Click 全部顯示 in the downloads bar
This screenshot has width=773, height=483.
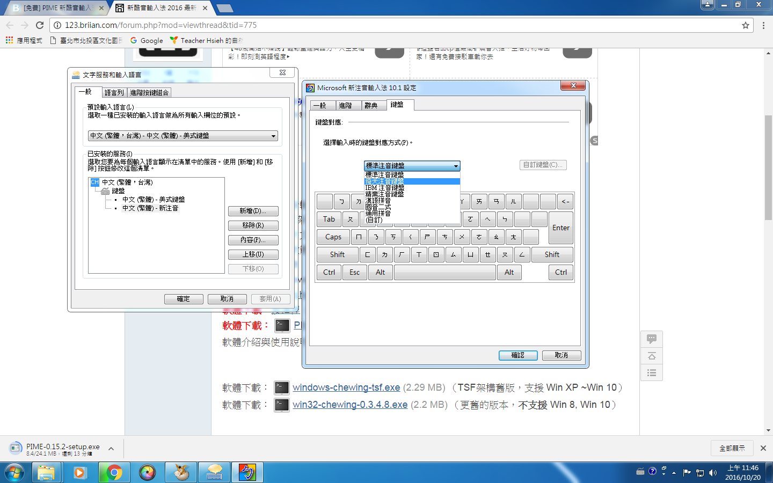click(732, 448)
